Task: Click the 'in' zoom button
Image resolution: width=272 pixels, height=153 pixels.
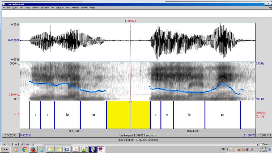Action: 10,144
